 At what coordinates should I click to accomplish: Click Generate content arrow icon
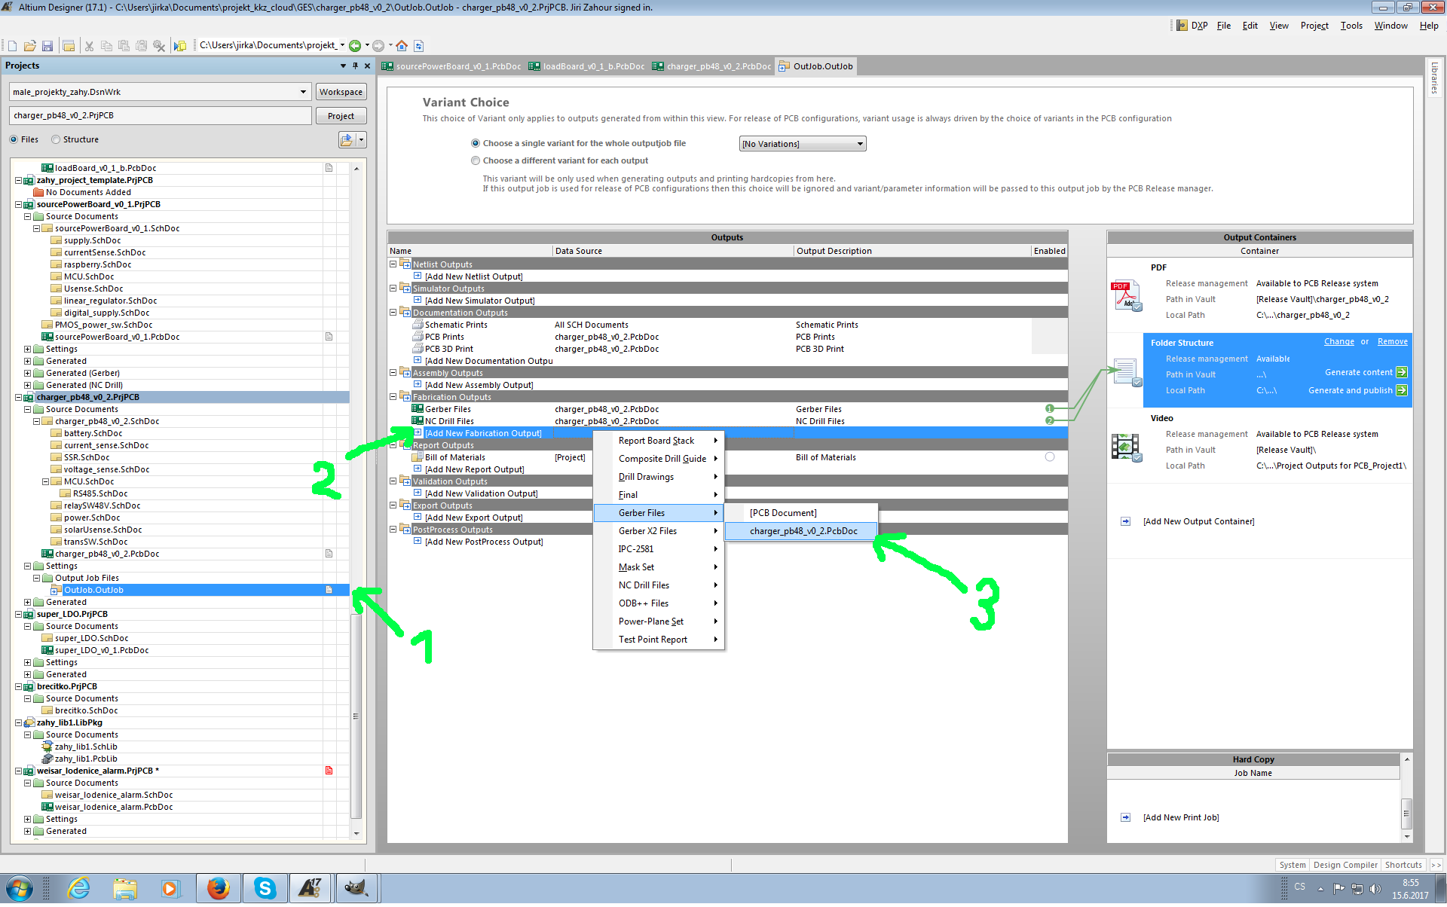coord(1401,373)
